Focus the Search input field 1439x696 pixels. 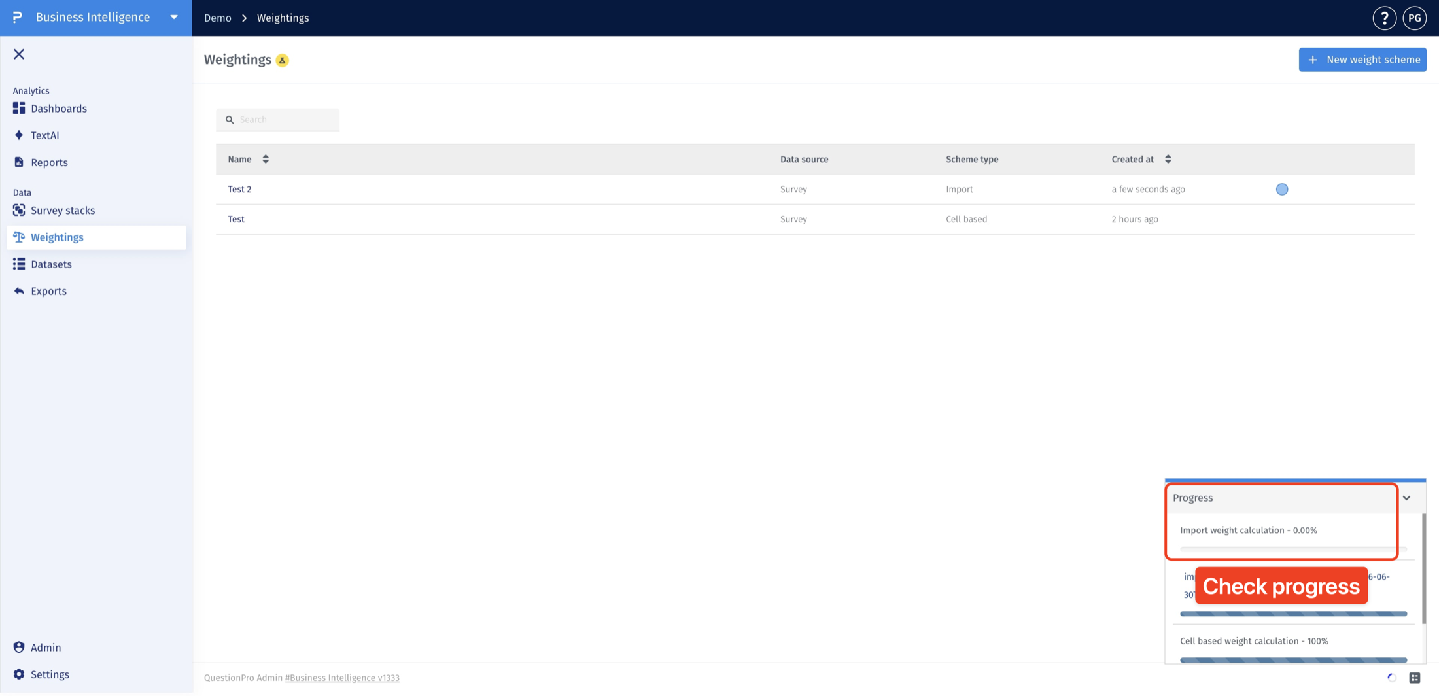point(278,120)
